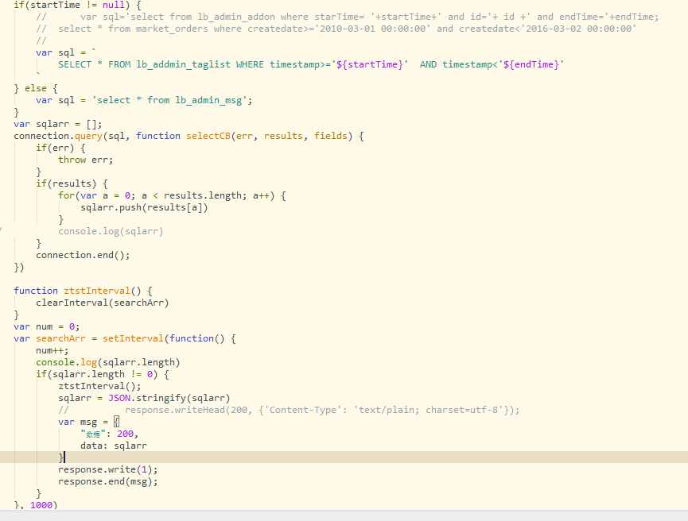Click the 'if(results) {' line

point(72,183)
